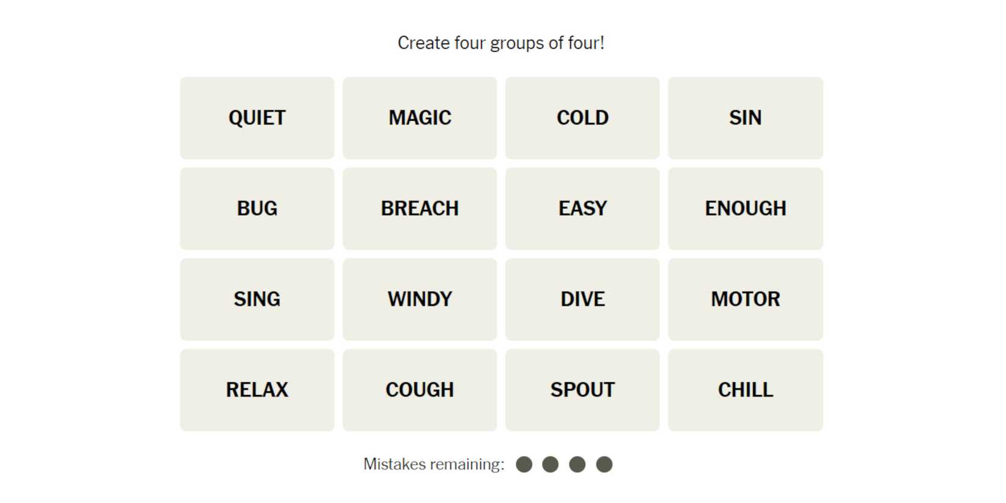This screenshot has height=503, width=1006.
Task: Select the RELAX word tile
Action: [257, 390]
